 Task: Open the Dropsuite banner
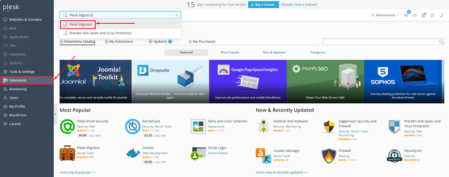(170, 82)
